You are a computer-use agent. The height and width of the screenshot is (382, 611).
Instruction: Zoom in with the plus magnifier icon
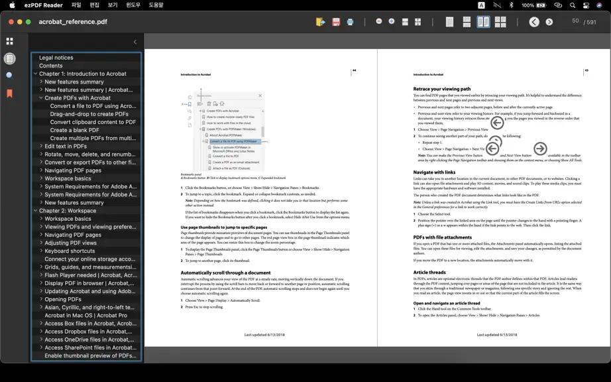391,21
